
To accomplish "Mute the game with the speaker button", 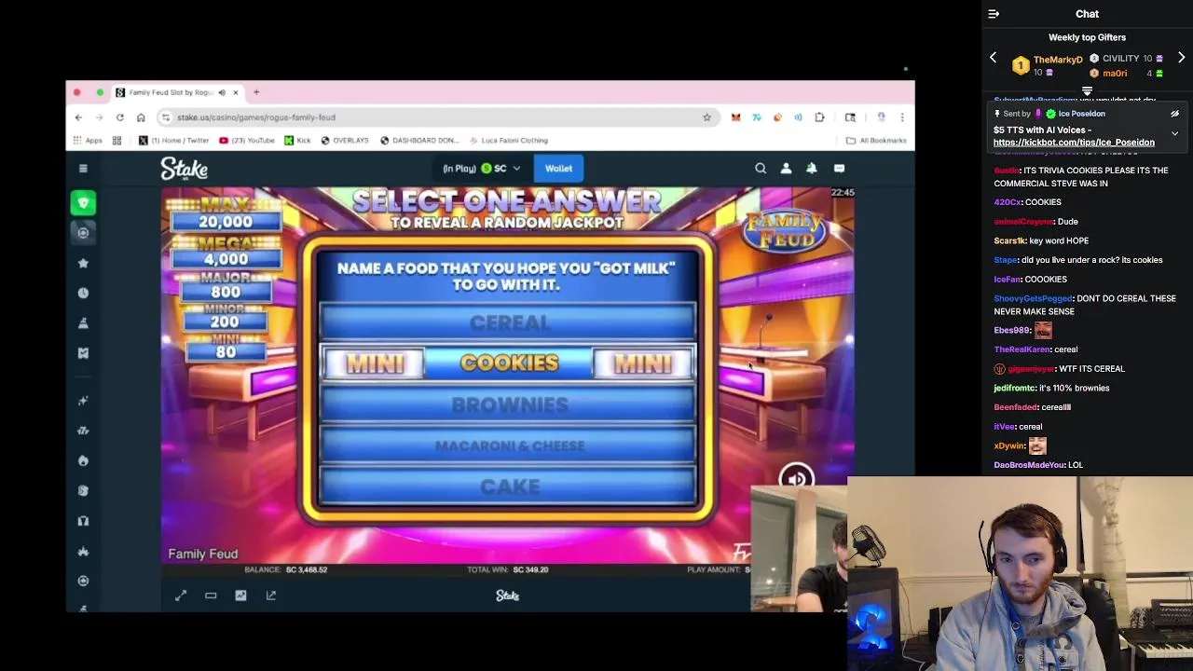I will [796, 479].
